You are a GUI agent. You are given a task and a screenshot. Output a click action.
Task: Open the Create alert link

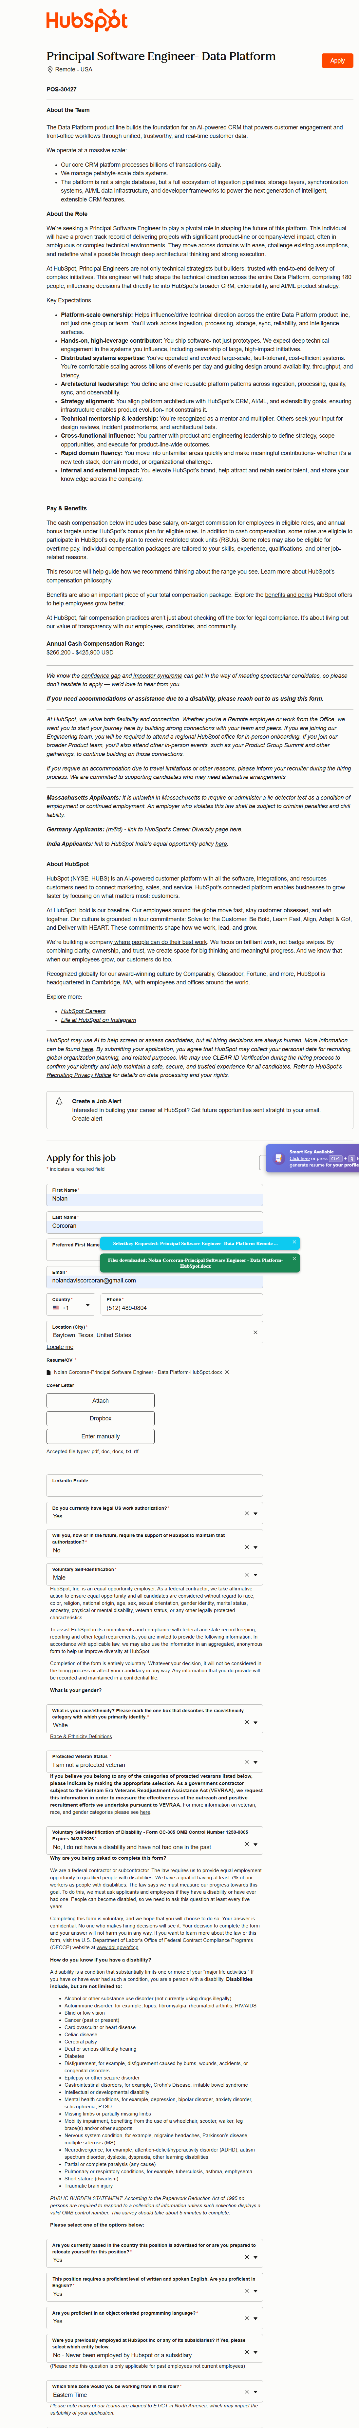[x=87, y=1119]
